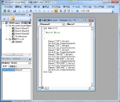Open the 表示(V) menu
The height and width of the screenshot is (102, 120).
click(28, 7)
